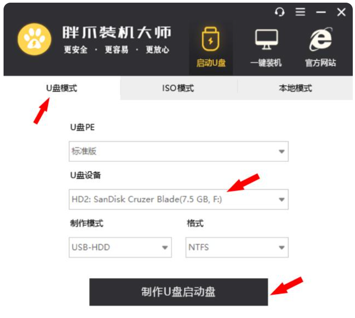Open the 一键装机 monitor icon
This screenshot has height=318, width=355.
pos(267,39)
